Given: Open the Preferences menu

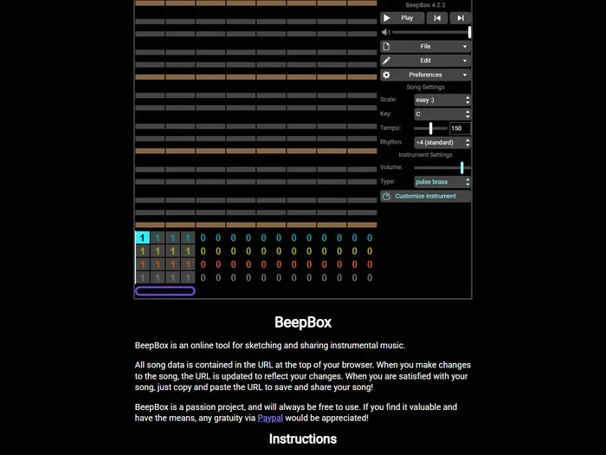Looking at the screenshot, I should (425, 75).
